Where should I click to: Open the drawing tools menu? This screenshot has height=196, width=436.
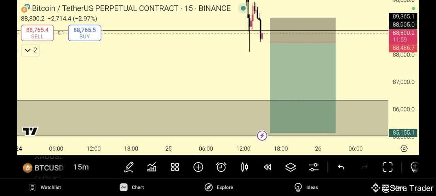128,167
